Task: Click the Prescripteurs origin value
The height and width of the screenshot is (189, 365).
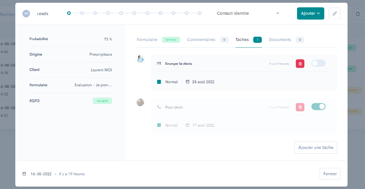Action: coord(101,54)
